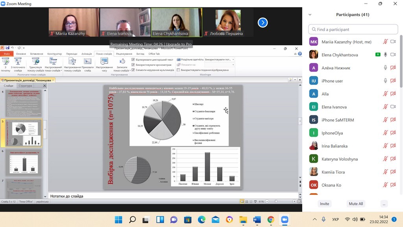Open the Структура outline tab

click(x=25, y=86)
